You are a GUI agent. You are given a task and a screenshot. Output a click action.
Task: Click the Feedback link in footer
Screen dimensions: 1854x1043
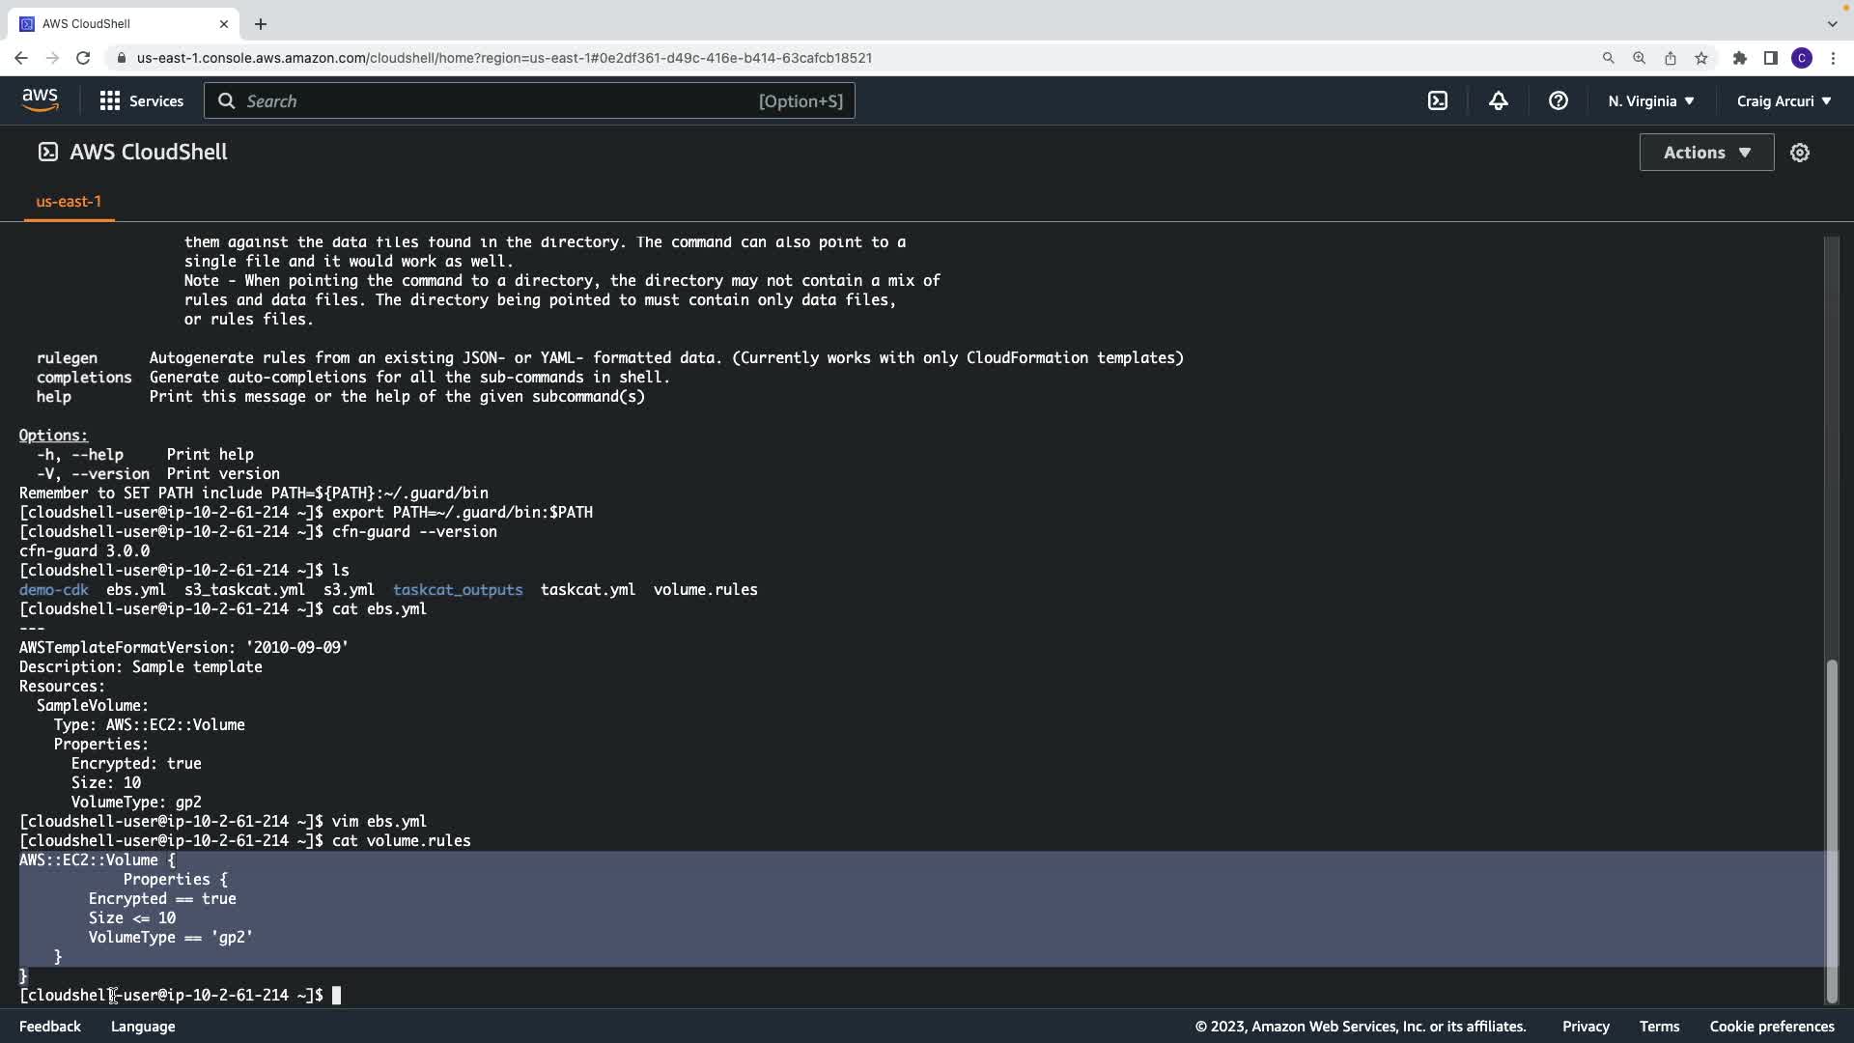50,1027
